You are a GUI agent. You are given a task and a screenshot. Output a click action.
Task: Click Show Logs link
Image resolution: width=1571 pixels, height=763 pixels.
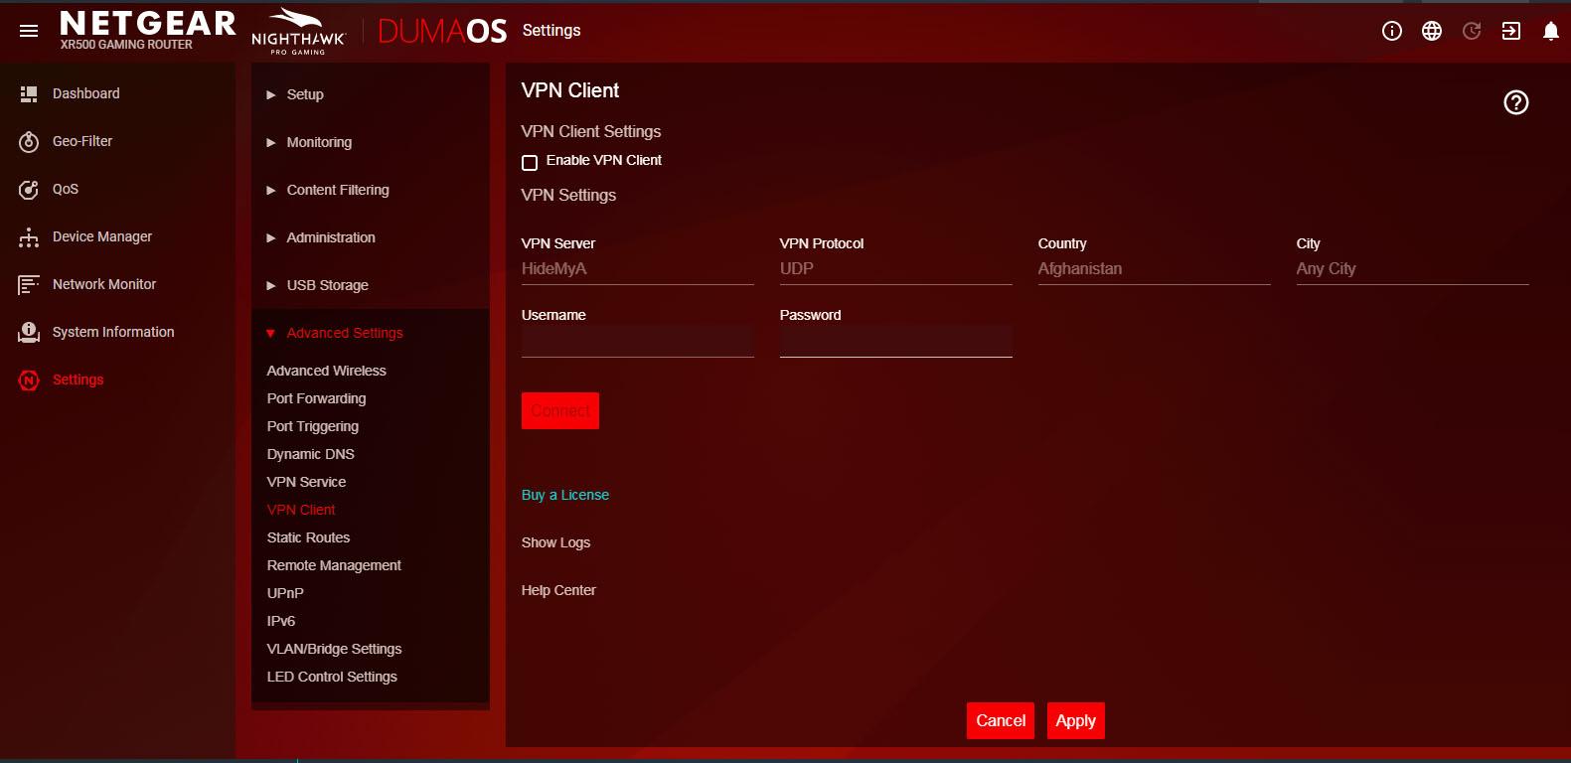click(x=555, y=542)
